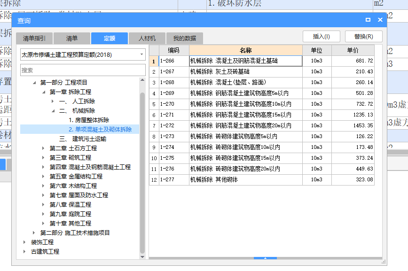Select the 机械拆除 灰土及砖基础 row
408x271 pixels.
pyautogui.click(x=262, y=71)
